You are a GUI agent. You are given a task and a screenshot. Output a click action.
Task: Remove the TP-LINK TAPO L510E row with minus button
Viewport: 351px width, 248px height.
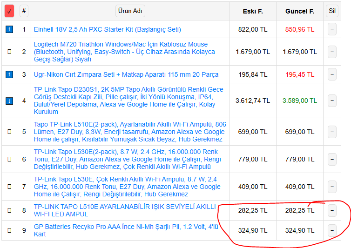point(332,210)
